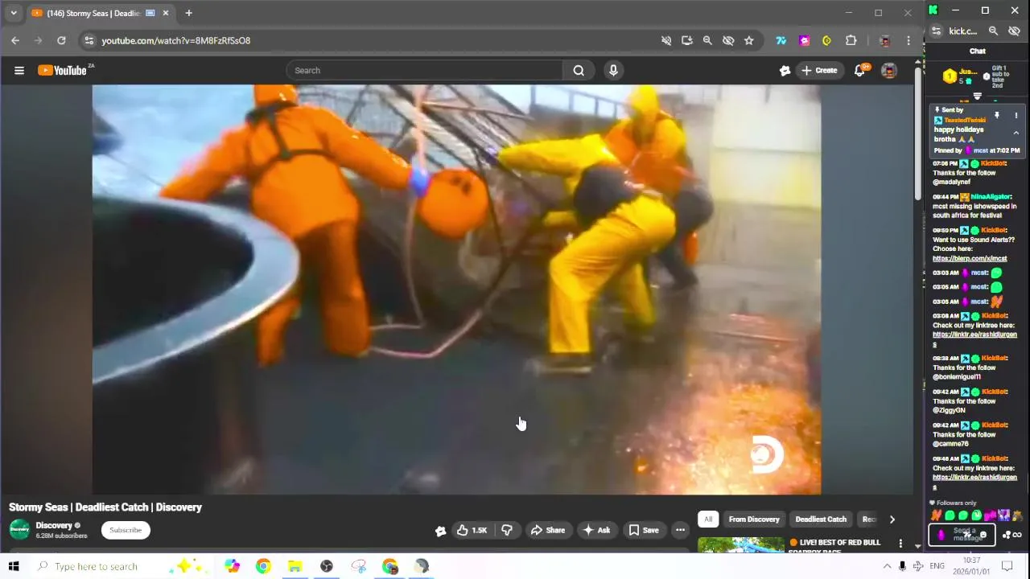The image size is (1030, 579).
Task: Show more chips with right arrow
Action: pos(892,519)
